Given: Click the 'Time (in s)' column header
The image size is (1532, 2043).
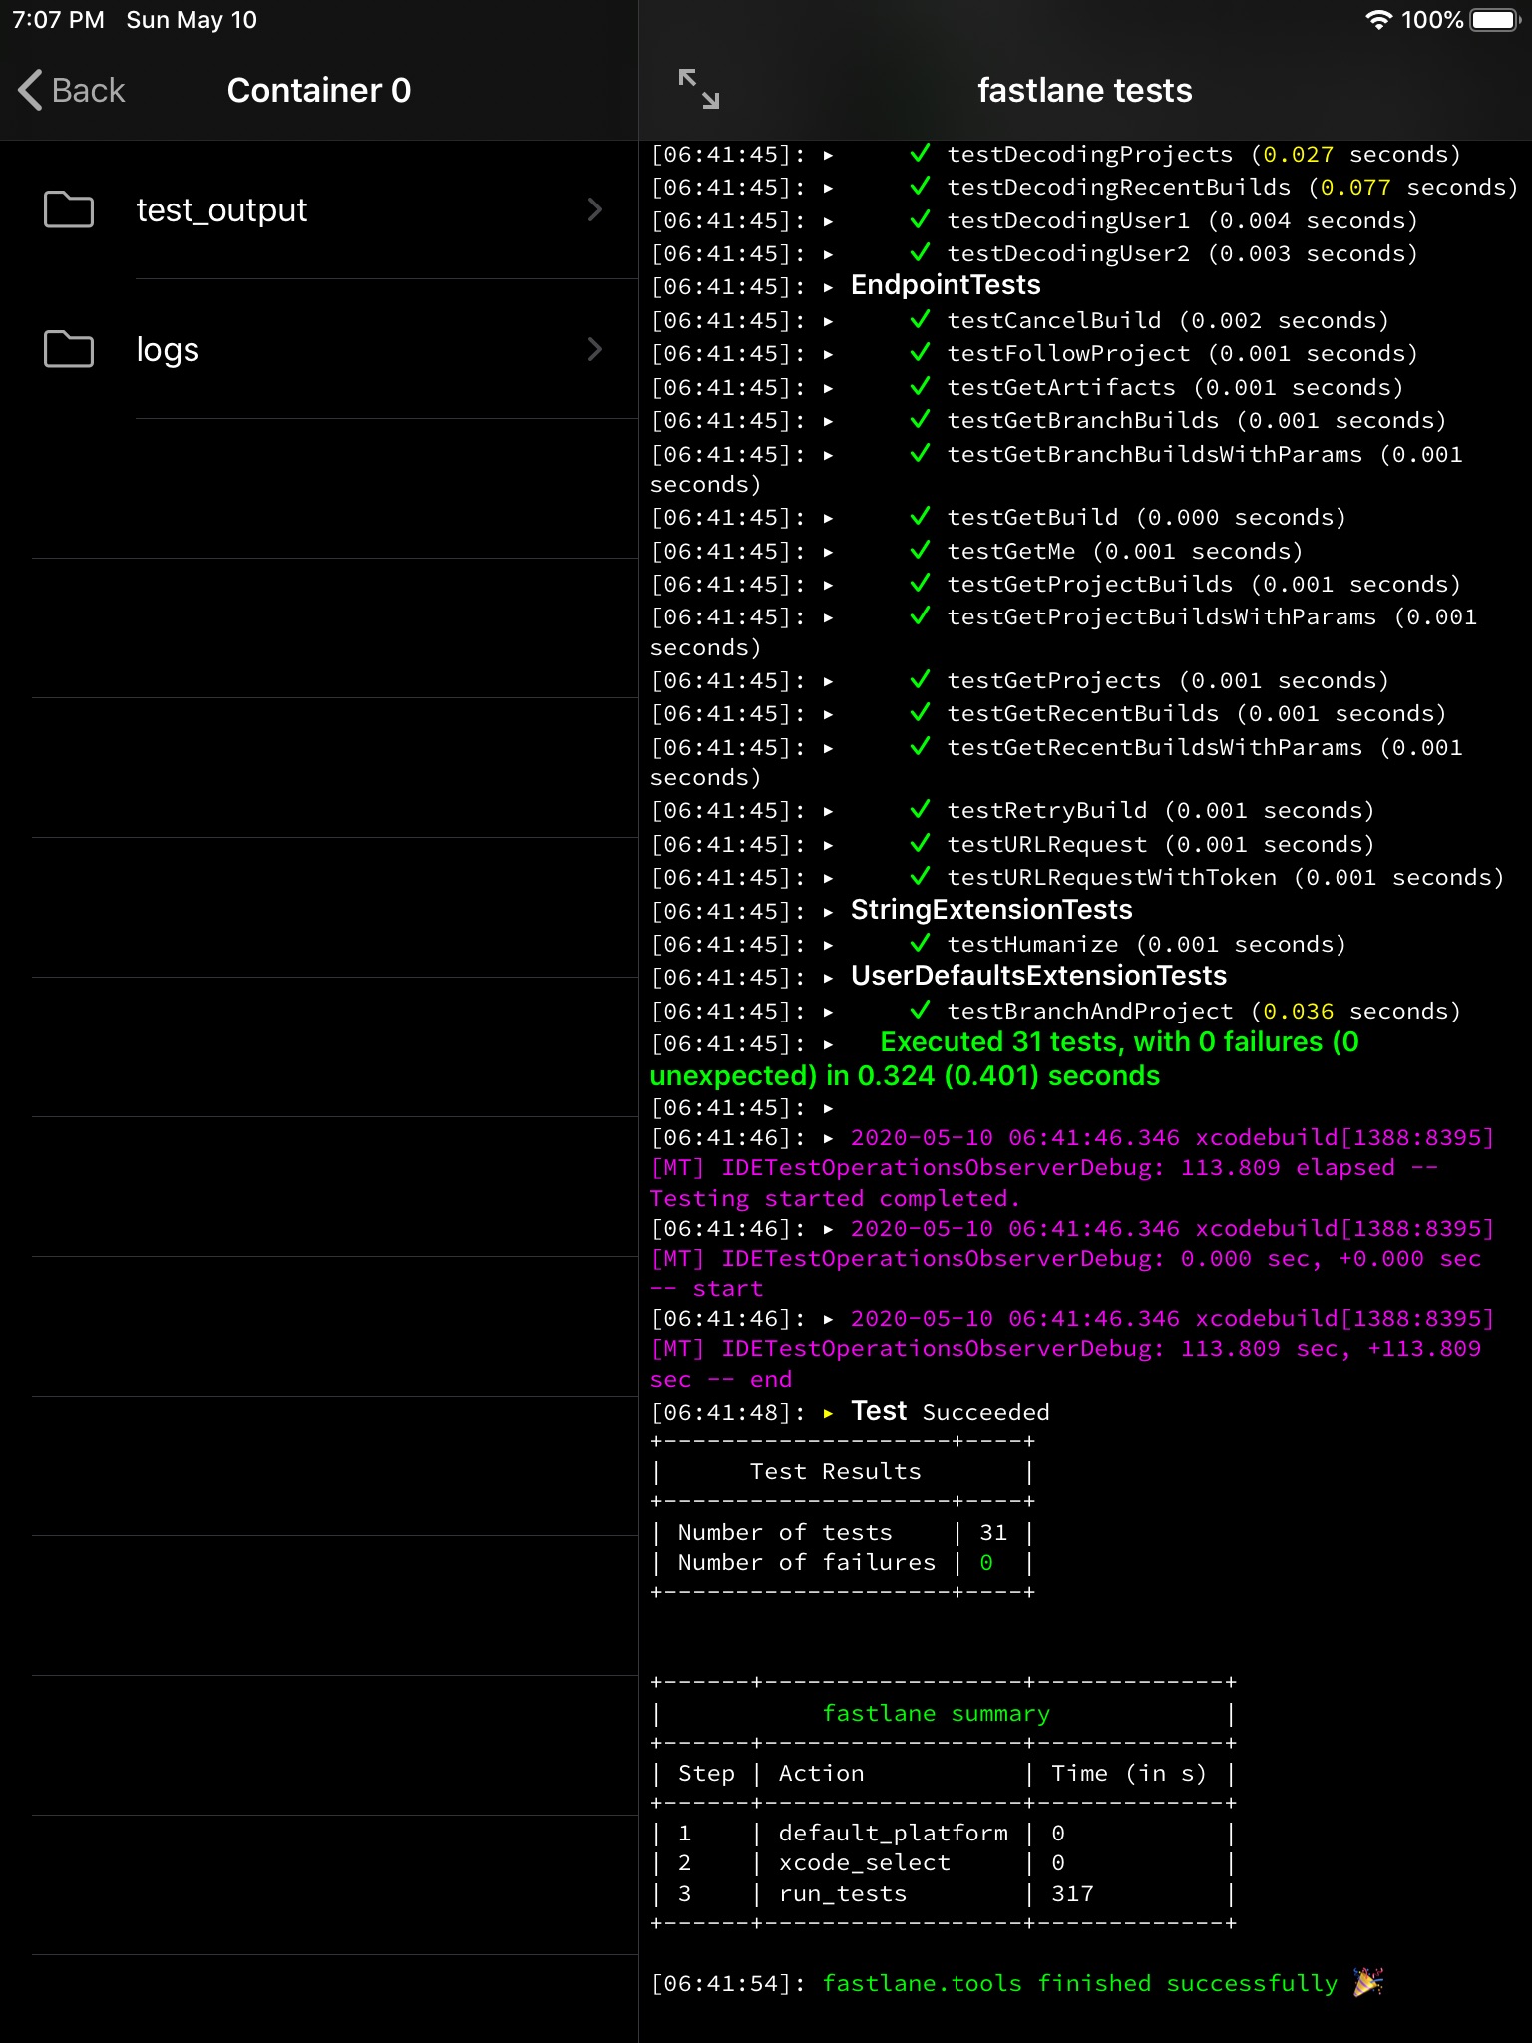Looking at the screenshot, I should point(1129,1774).
